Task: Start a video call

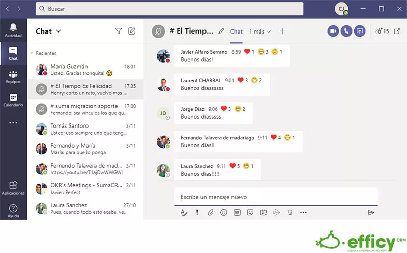Action: [333, 31]
